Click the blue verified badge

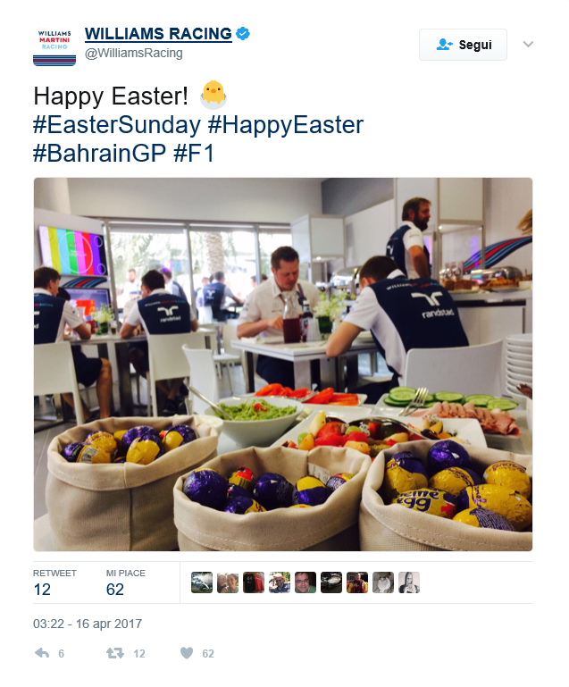tap(243, 34)
